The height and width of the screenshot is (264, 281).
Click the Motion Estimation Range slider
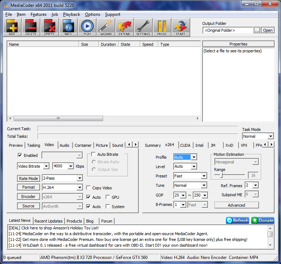pos(222,175)
